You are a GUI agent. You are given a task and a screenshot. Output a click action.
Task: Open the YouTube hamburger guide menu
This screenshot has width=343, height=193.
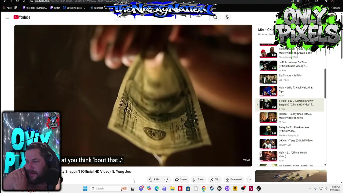point(7,17)
